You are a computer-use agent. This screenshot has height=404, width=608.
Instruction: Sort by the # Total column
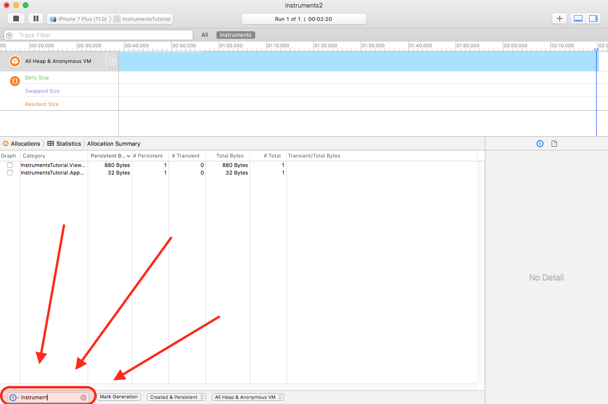coord(272,156)
